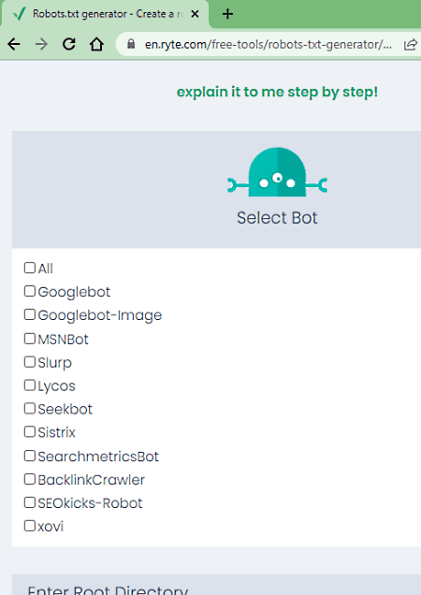Enable the SearchmetricsBot checkbox
The image size is (421, 595).
click(30, 456)
